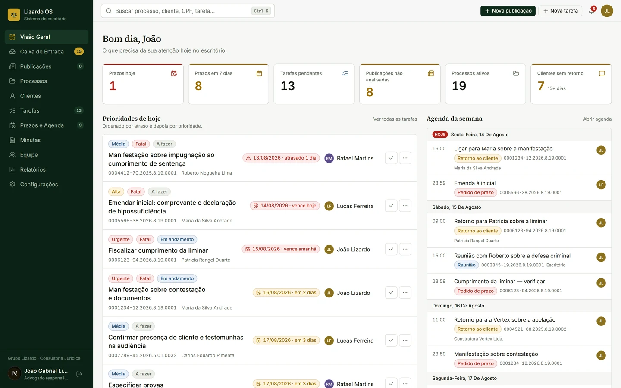Image resolution: width=621 pixels, height=388 pixels.
Task: Open Minutas in sidebar
Action: pos(47,140)
